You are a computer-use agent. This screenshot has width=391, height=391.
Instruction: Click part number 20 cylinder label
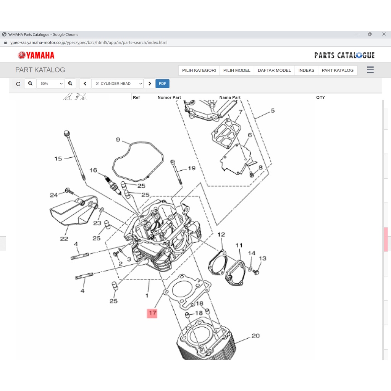pos(255,336)
